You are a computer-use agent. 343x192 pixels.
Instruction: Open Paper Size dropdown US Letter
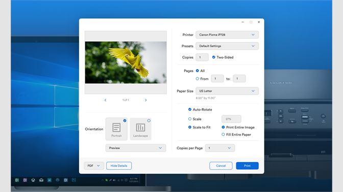(x=227, y=91)
